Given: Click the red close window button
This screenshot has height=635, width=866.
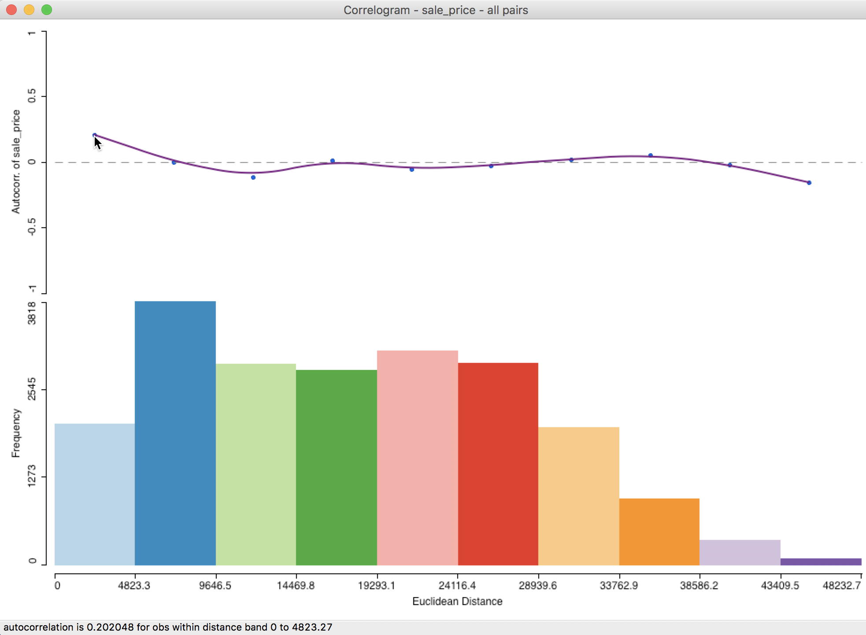Looking at the screenshot, I should coord(11,10).
